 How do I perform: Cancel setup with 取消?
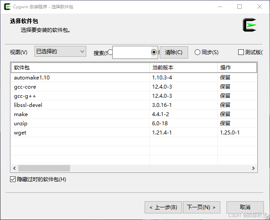click(245, 207)
